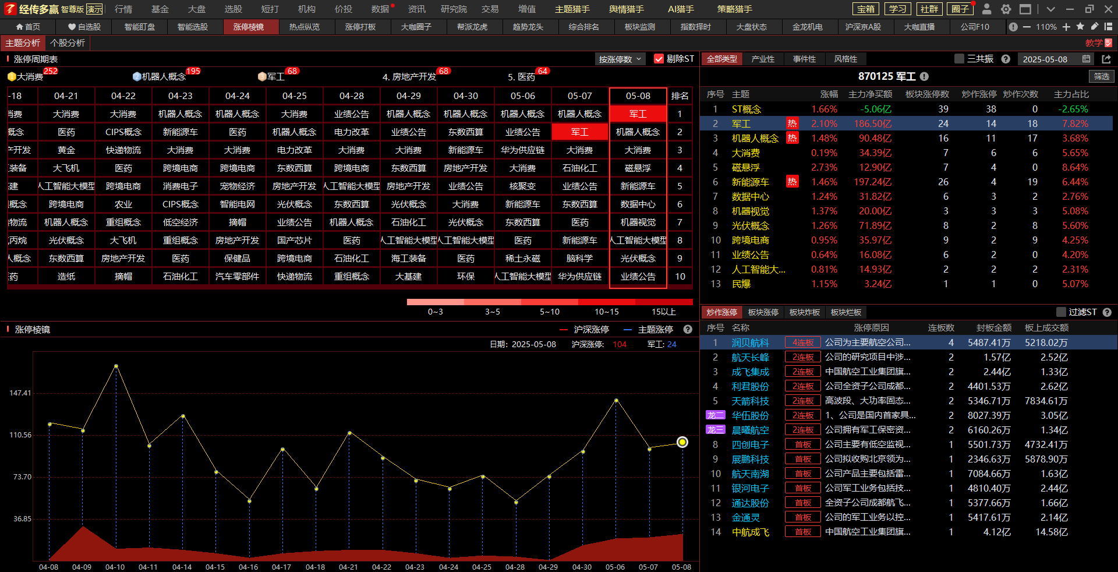
Task: Click the 龙二 badge beside 华伍股份
Action: (x=716, y=415)
